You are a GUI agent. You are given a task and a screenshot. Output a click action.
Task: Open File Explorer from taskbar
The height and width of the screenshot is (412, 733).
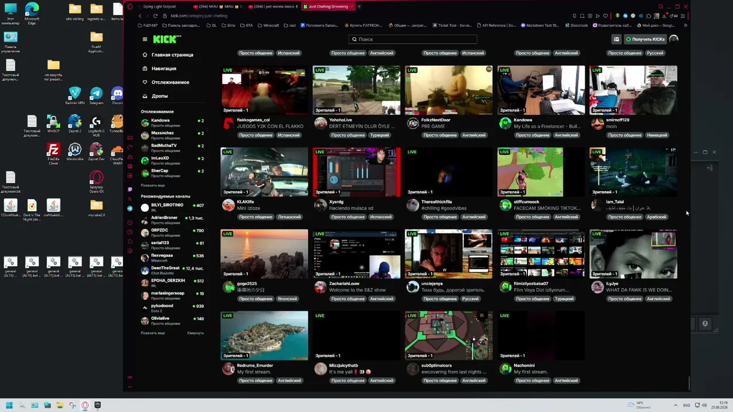point(60,406)
